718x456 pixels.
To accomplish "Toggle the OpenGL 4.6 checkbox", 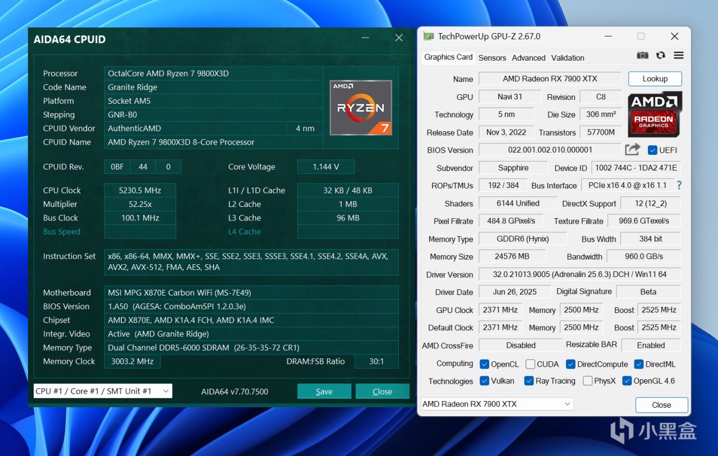I will click(627, 381).
